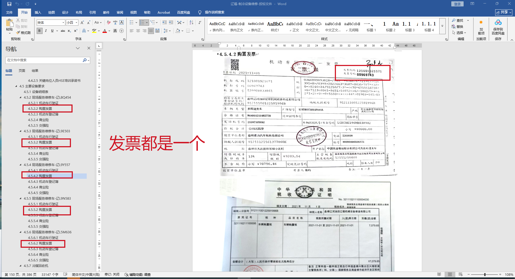515x279 pixels.
Task: Apply the 标题 1 heading style
Action: click(x=371, y=26)
